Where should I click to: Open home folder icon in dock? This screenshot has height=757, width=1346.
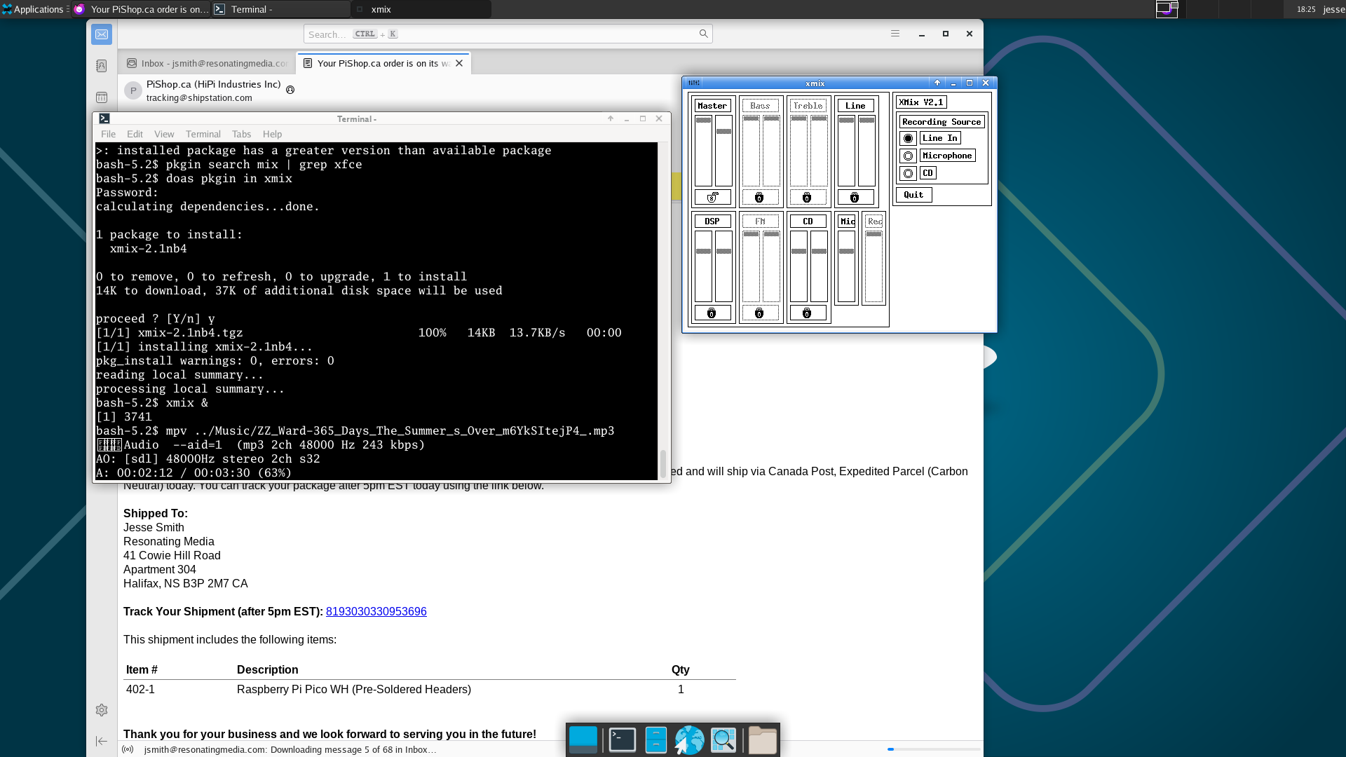pos(762,739)
